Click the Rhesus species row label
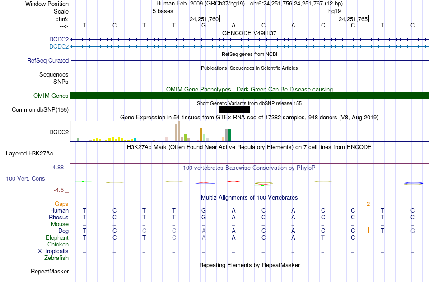Viewport: 429px width, 282px height. (x=59, y=217)
